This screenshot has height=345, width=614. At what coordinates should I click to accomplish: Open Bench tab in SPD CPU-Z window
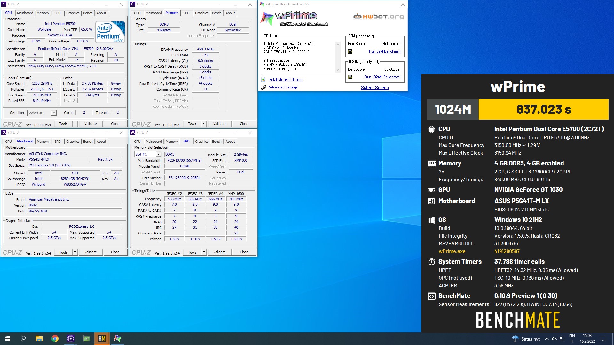[216, 142]
